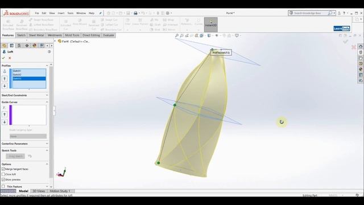Accept the Loft with green checkmark
The image size is (364, 205).
[3, 58]
